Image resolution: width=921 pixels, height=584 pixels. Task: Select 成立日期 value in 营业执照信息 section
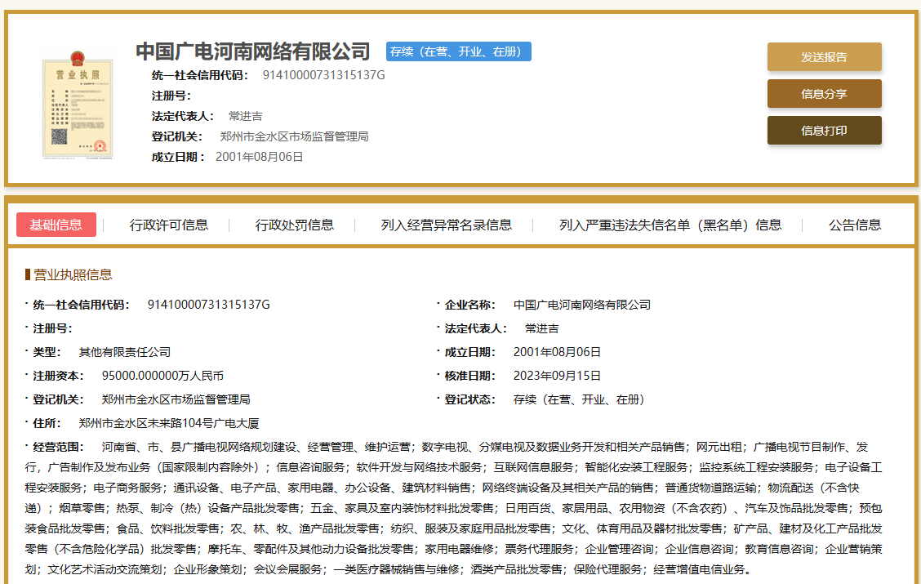[x=557, y=352]
